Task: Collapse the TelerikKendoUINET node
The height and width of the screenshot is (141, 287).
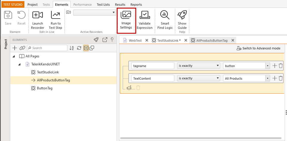Action: point(19,65)
